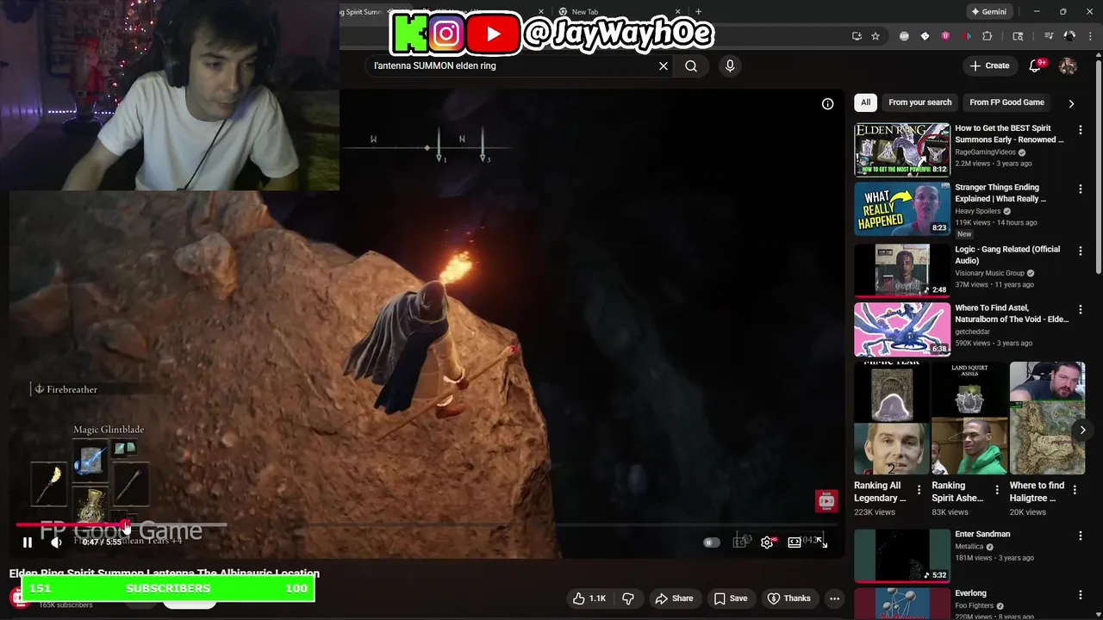
Task: Open a new Chrome tab with plus
Action: point(699,12)
